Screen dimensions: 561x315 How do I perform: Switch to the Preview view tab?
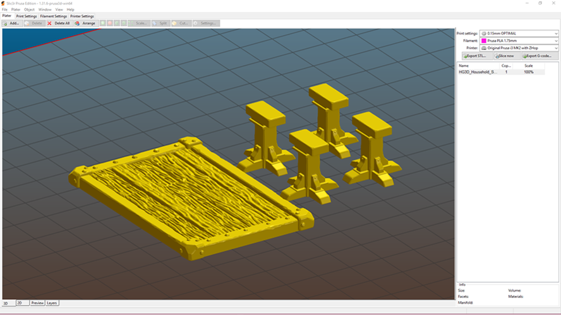(x=37, y=303)
